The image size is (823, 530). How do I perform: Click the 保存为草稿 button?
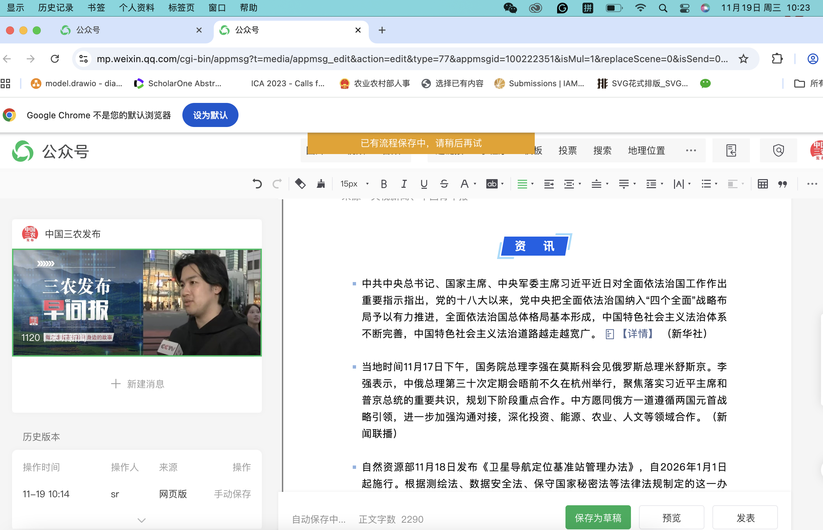598,517
